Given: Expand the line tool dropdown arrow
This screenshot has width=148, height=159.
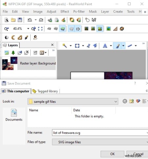Looking at the screenshot, I should point(136,46).
